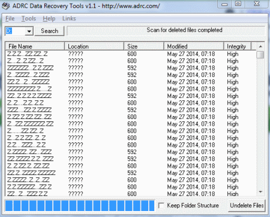Click the scrollbar up arrow
Image resolution: width=270 pixels, height=217 pixels.
click(x=260, y=46)
